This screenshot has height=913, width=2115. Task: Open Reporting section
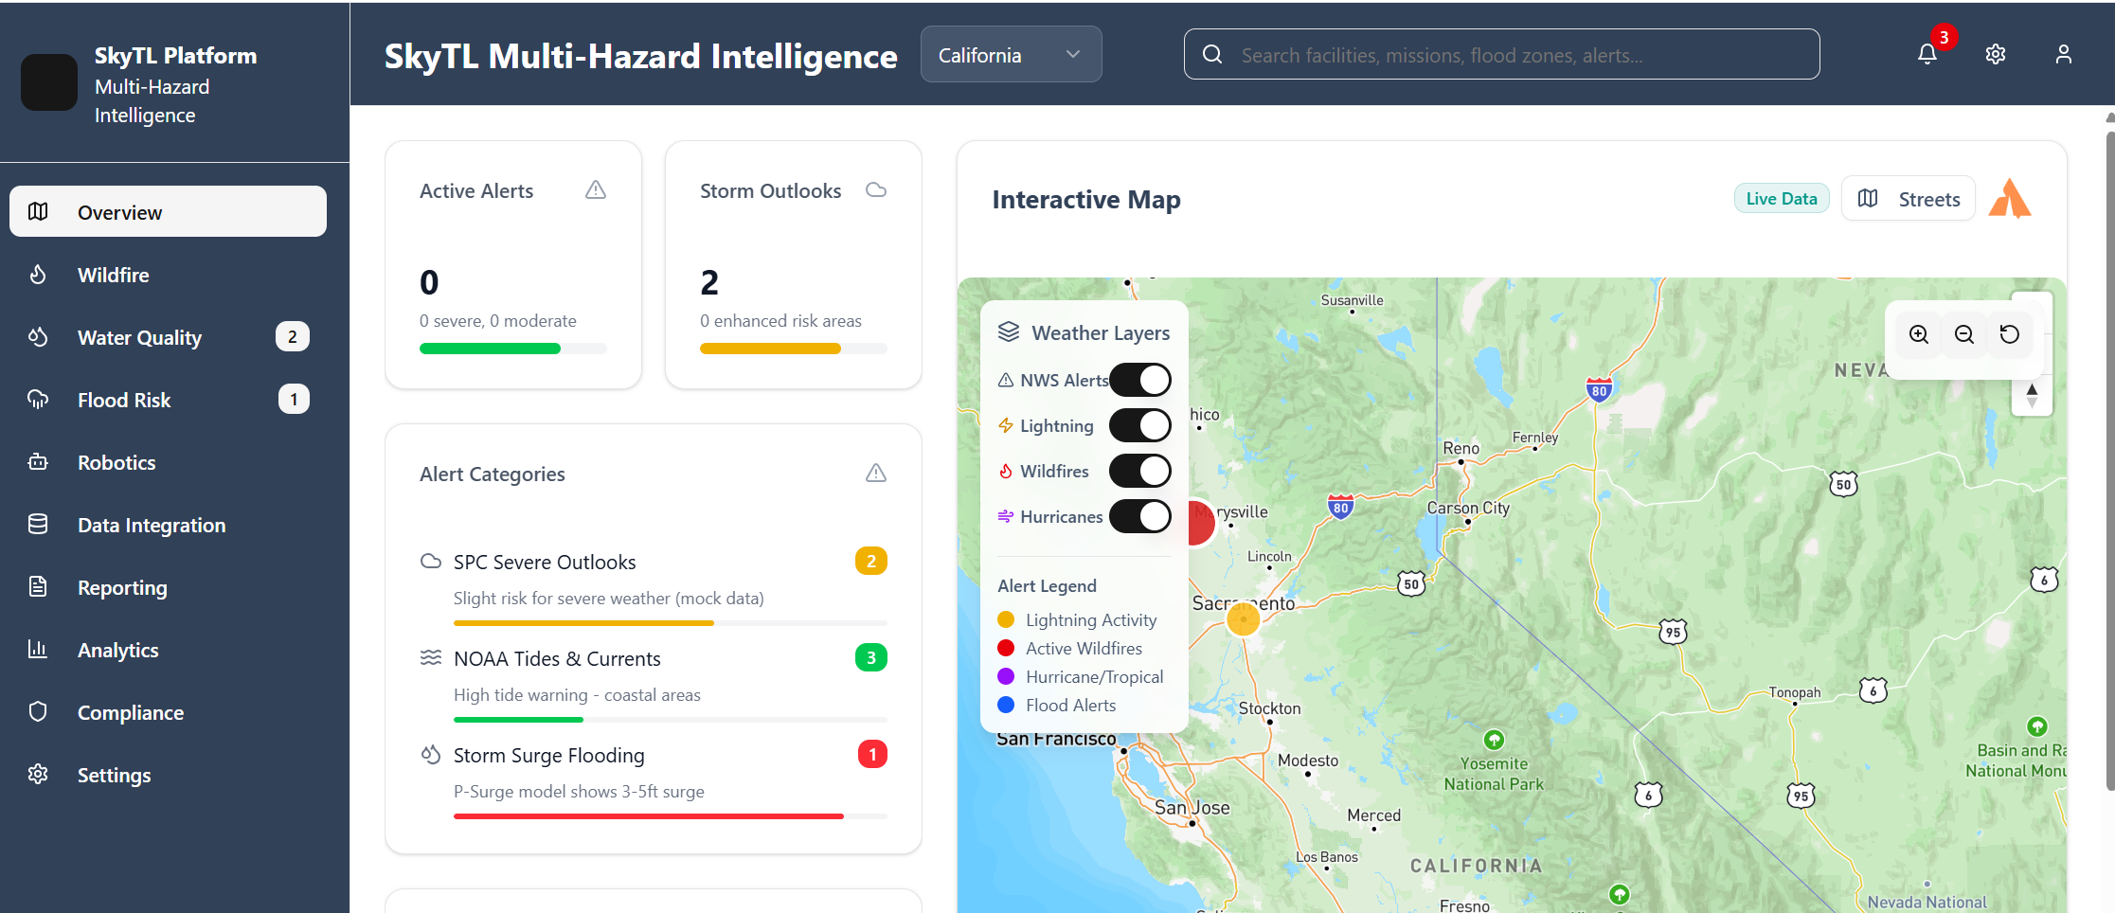[x=168, y=587]
